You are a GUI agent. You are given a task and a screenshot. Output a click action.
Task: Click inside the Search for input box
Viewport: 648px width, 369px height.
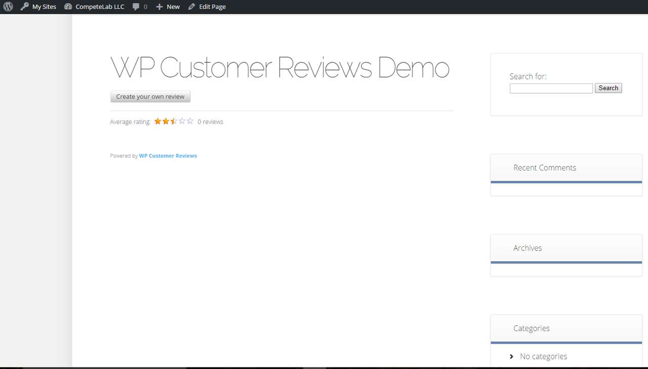click(551, 88)
